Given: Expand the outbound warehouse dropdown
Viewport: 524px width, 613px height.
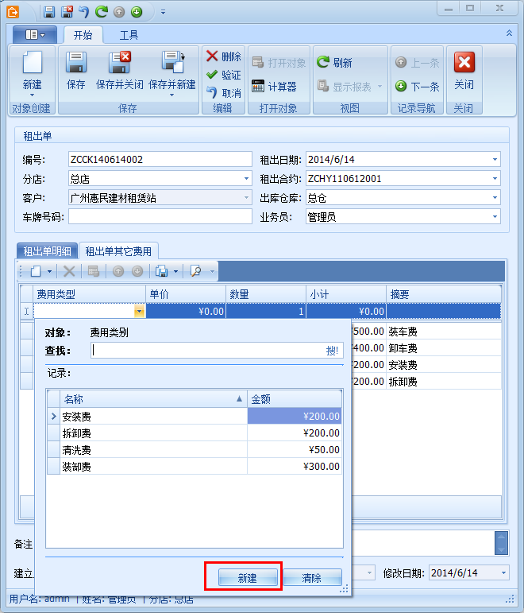Looking at the screenshot, I should click(x=495, y=198).
